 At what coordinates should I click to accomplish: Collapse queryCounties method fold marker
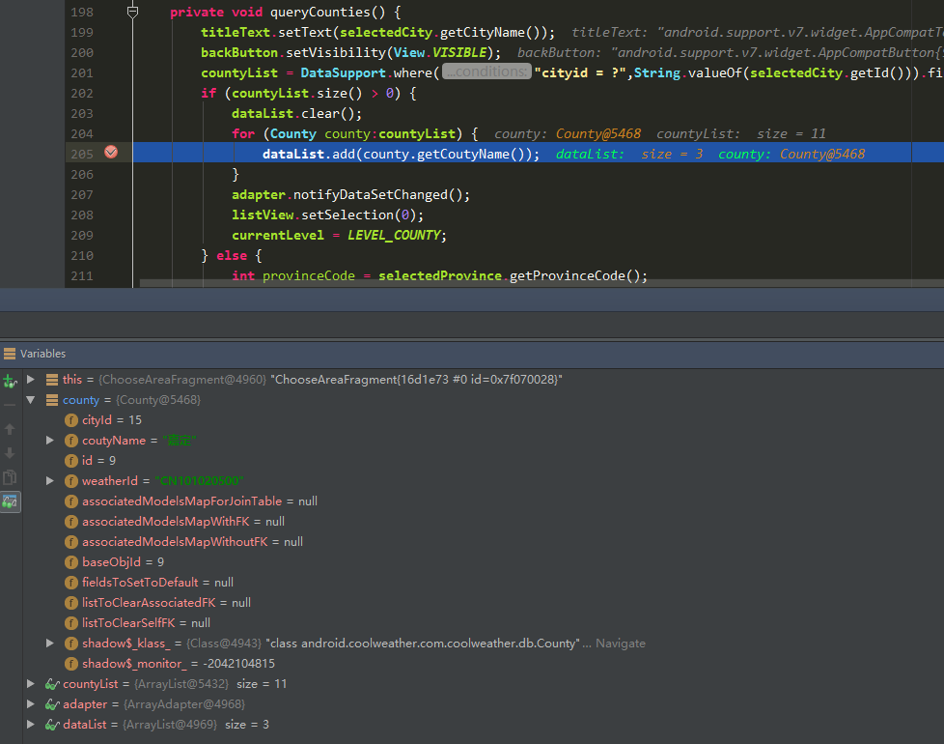pos(132,12)
